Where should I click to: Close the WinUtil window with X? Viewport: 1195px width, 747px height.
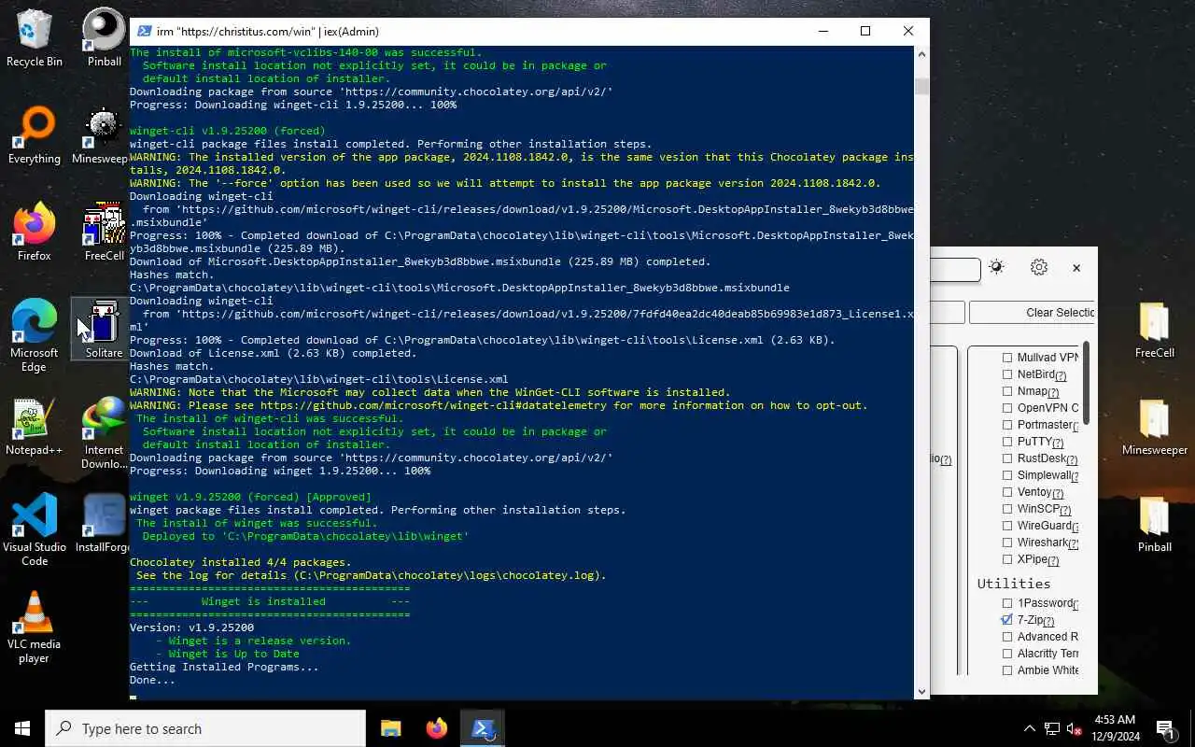tap(1076, 268)
